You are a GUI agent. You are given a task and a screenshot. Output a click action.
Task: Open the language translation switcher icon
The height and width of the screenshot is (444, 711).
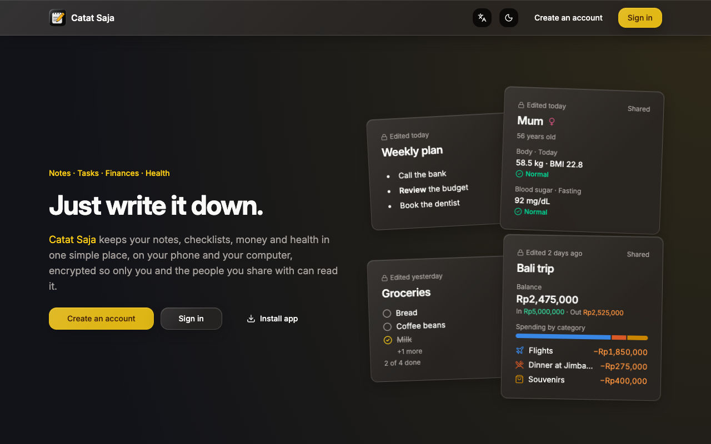(482, 18)
